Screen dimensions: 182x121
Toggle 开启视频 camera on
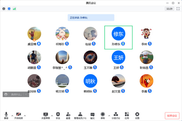[x=19, y=115]
